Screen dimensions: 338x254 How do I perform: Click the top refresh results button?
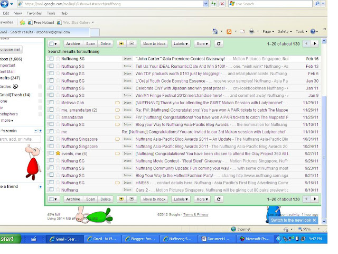pos(219,43)
